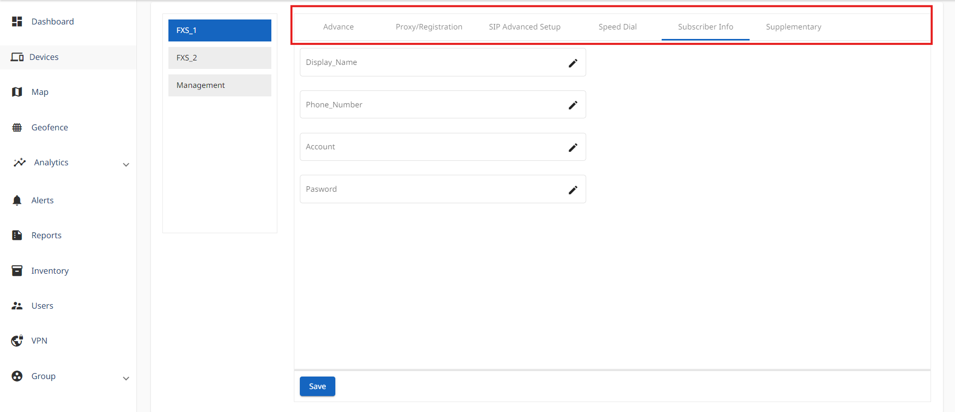Click into the Account input field
This screenshot has height=412, width=955.
430,147
